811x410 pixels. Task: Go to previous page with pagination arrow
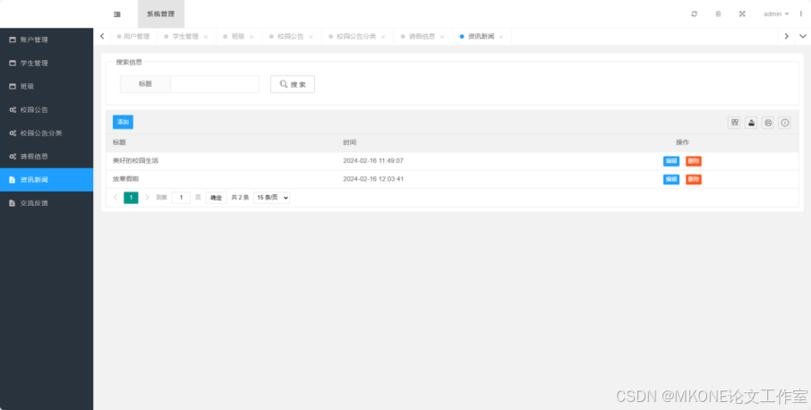click(x=115, y=198)
